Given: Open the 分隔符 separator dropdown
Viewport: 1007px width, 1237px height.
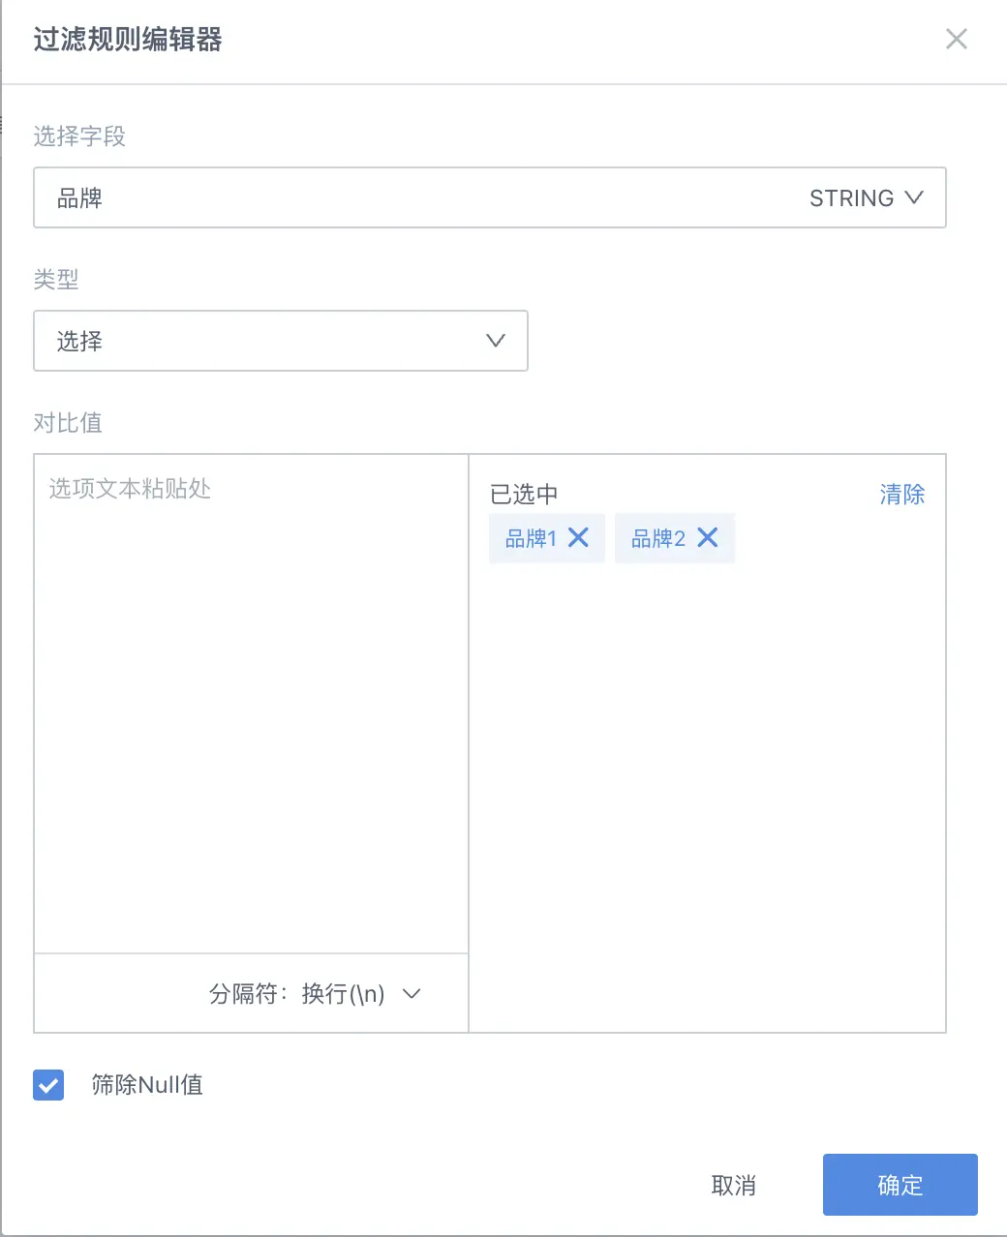Looking at the screenshot, I should tap(315, 994).
